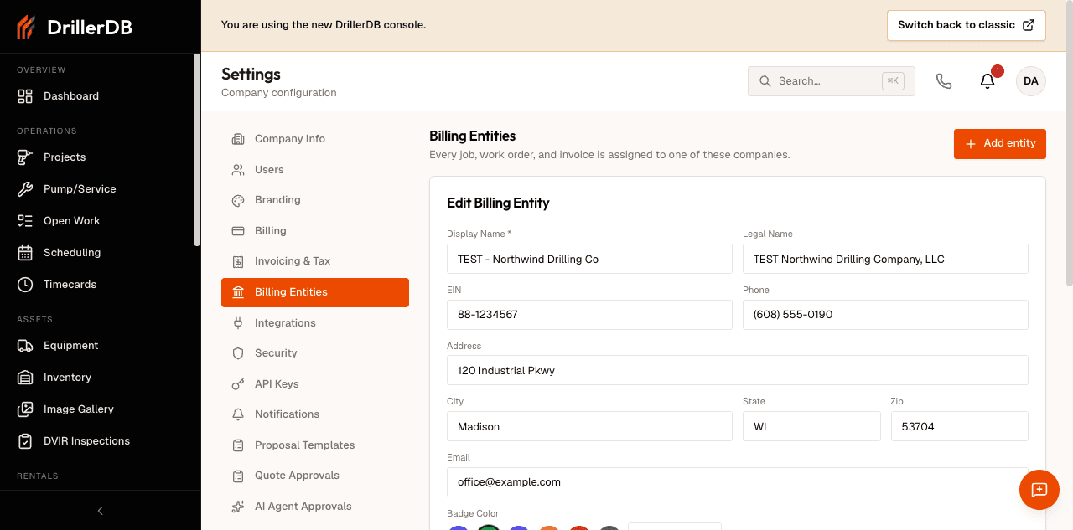The height and width of the screenshot is (530, 1073).
Task: Click the Integrations plug icon
Action: (238, 323)
